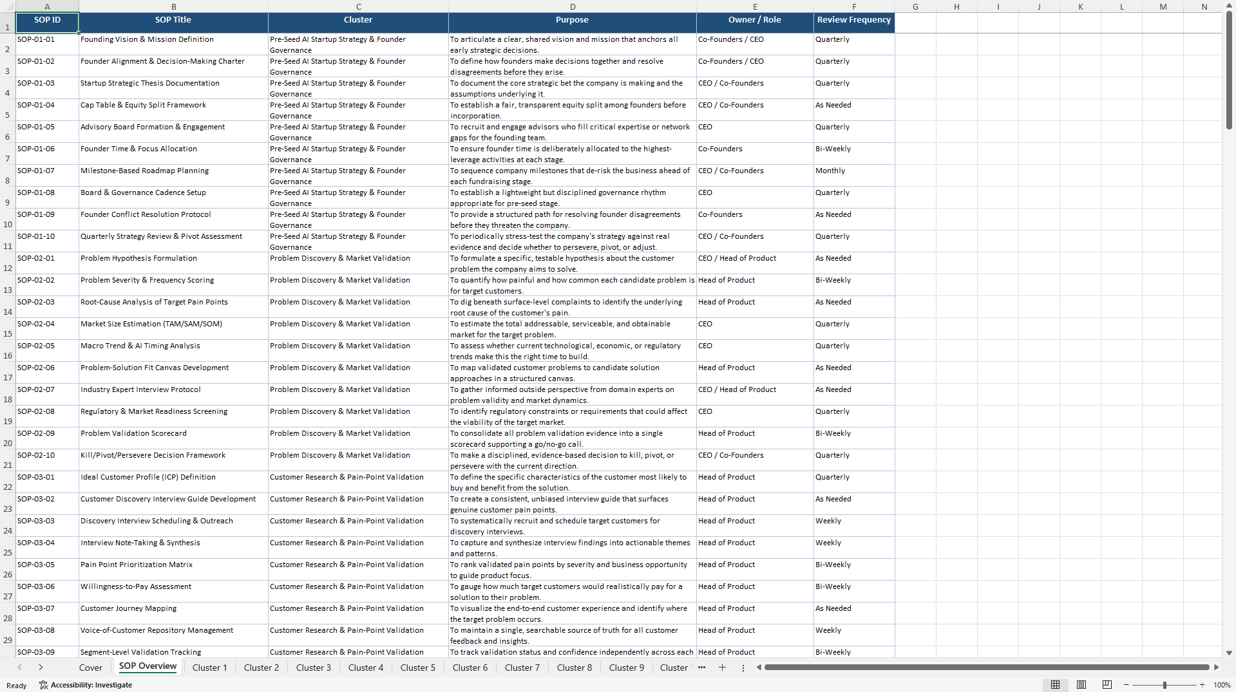Click horizontal scrollbar right arrow

click(1216, 668)
